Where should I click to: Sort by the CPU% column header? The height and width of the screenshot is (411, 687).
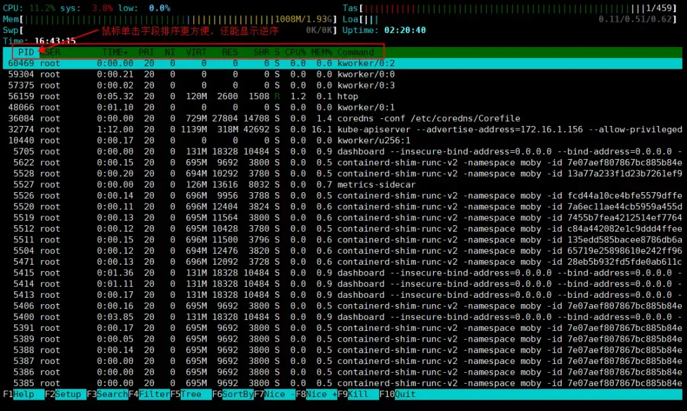(x=295, y=52)
